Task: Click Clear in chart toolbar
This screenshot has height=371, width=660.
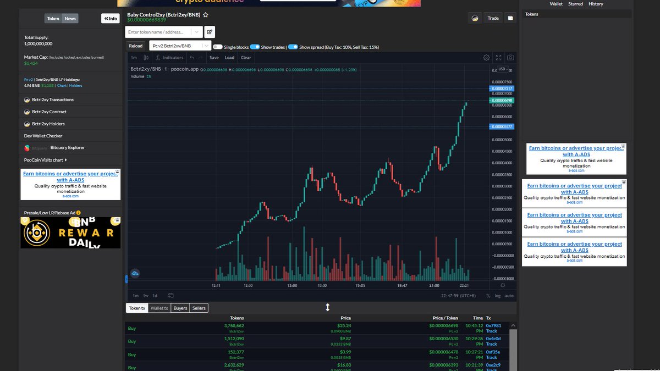Action: tap(246, 57)
